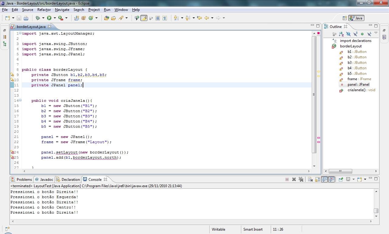Click the editor vertical scrollbar thumb
This screenshot has height=234, width=389.
[x=314, y=94]
